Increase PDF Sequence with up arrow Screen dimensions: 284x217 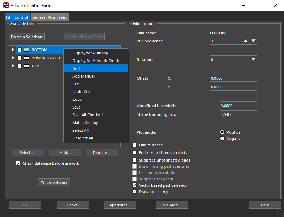click(x=246, y=41)
